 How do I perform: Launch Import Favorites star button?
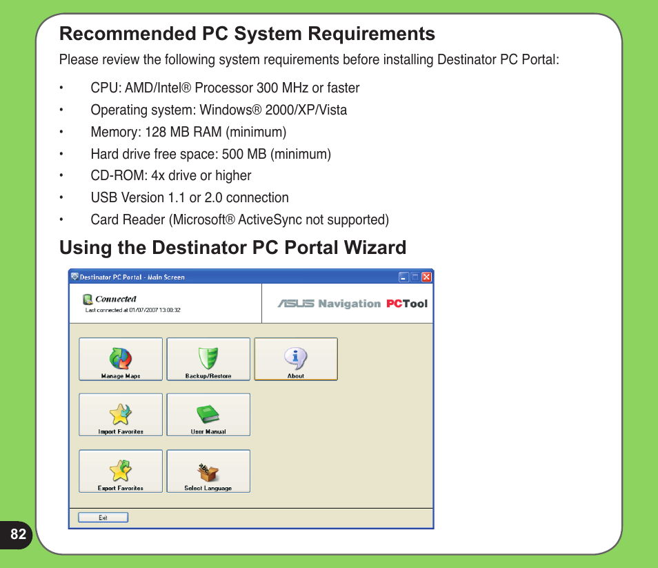[x=121, y=415]
